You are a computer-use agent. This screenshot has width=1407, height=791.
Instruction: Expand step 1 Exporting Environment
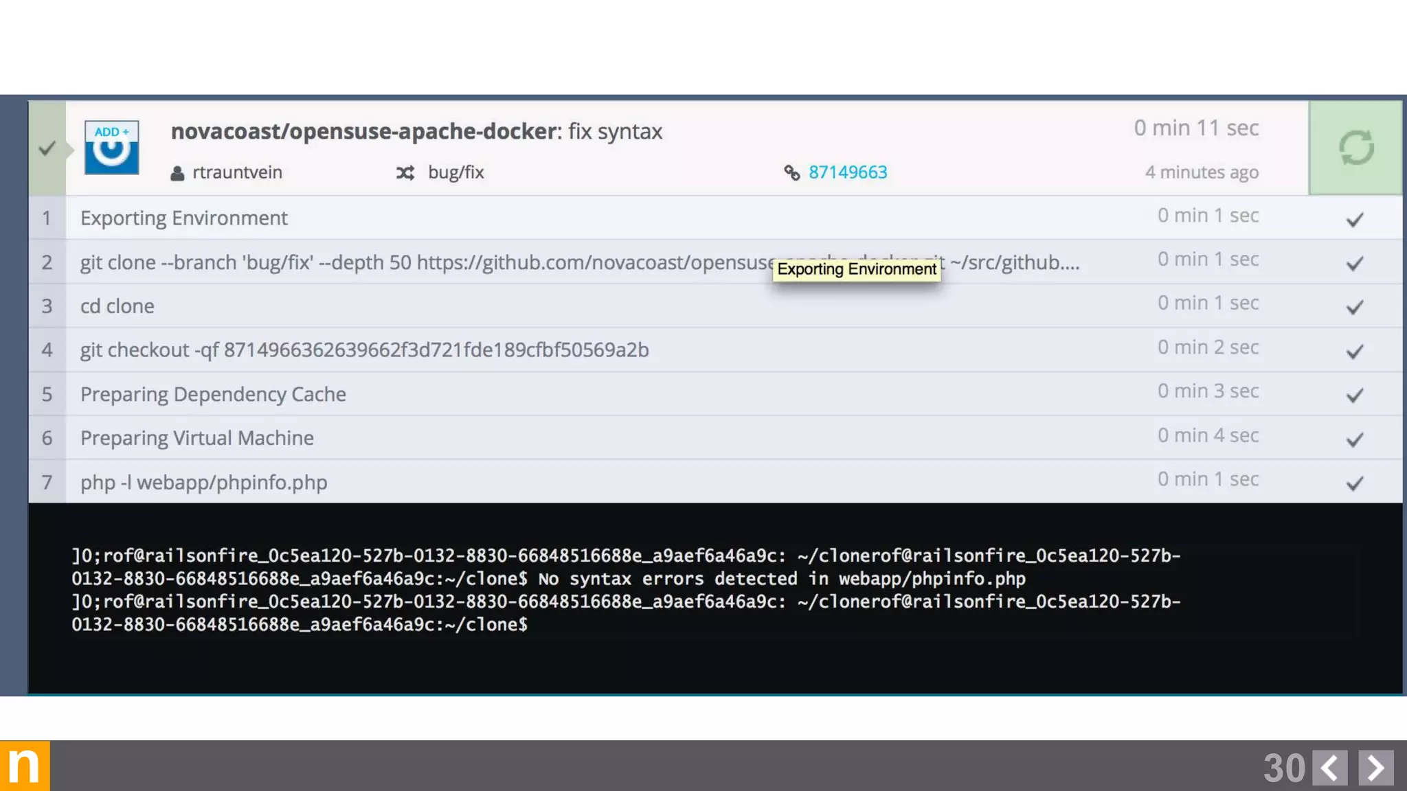pos(184,218)
